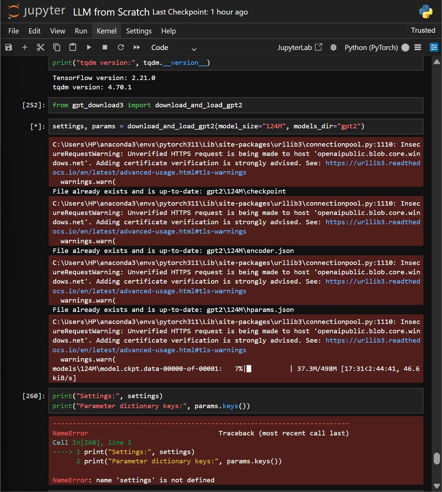Open urllib3 link above model.ckpt progress
The image size is (442, 492).
(236, 345)
